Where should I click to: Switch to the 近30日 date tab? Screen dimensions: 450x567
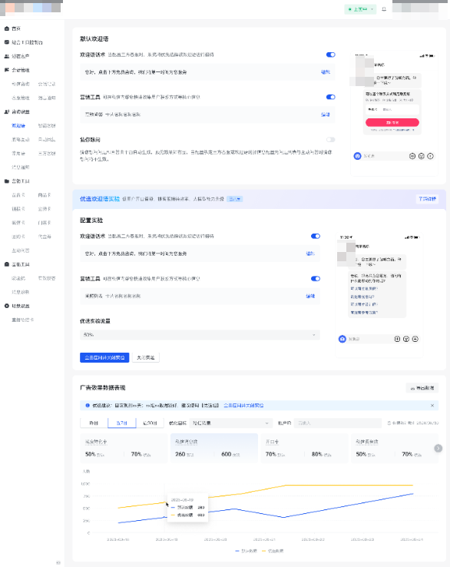pyautogui.click(x=150, y=423)
